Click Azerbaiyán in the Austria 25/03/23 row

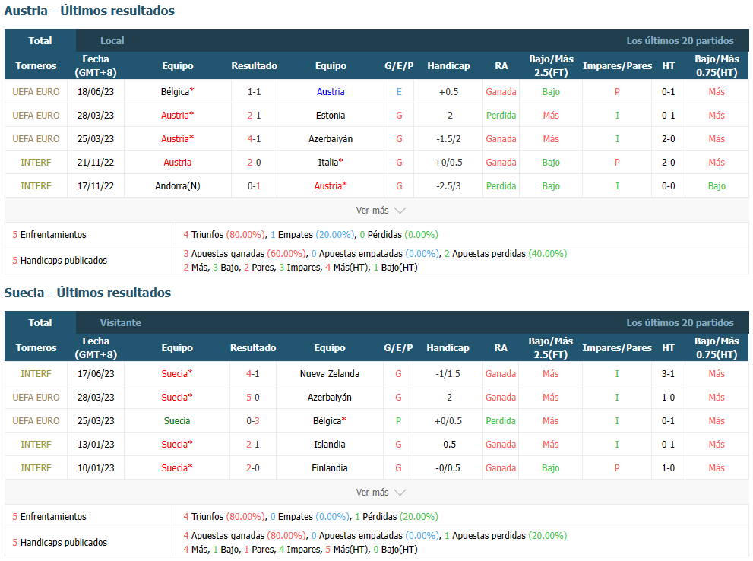pos(331,139)
